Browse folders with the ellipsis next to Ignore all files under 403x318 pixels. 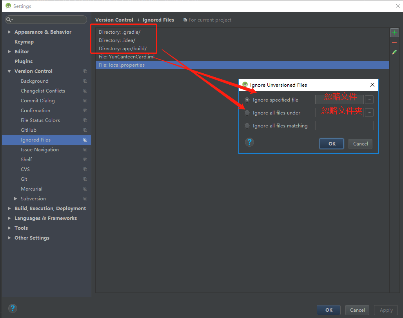[369, 113]
